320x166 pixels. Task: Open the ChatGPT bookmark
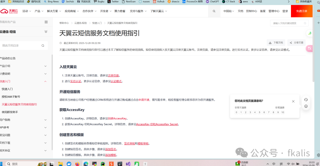tap(212, 1)
